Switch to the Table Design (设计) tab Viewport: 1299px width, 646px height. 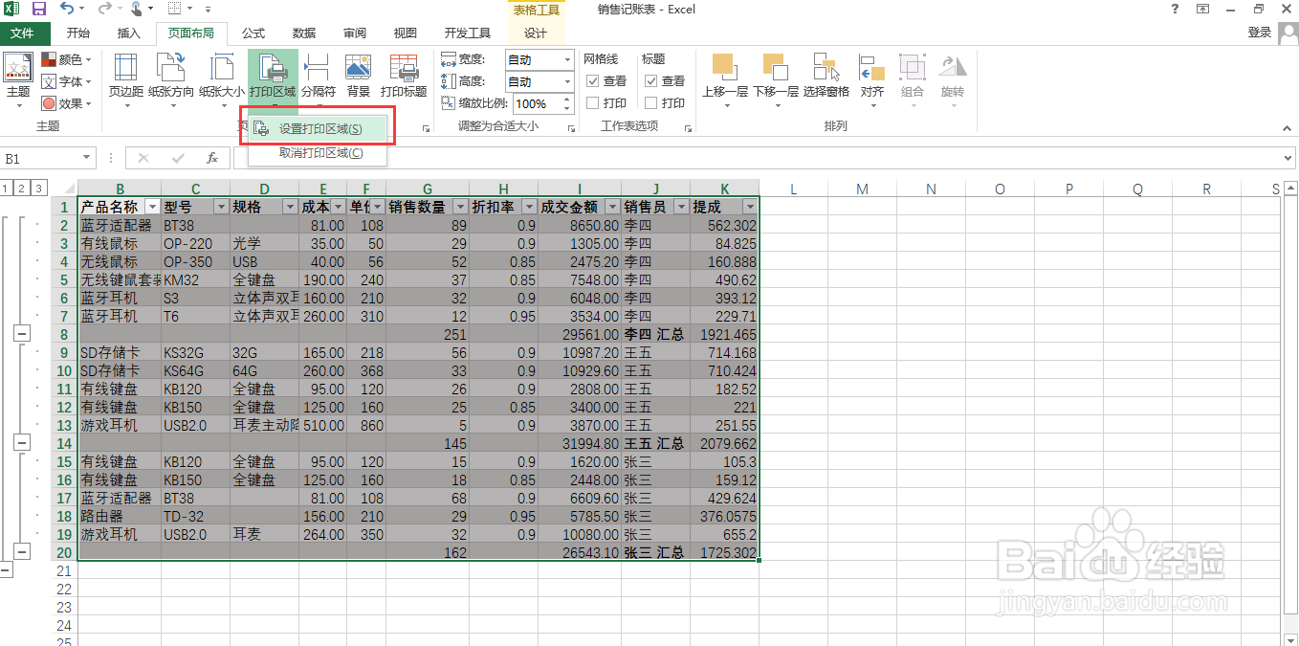[x=536, y=33]
